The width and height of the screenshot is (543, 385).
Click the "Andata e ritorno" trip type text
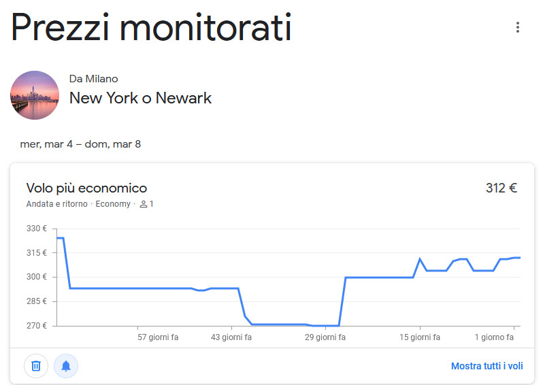tap(57, 204)
